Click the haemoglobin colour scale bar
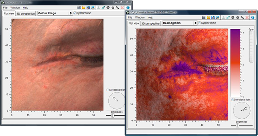 (235, 63)
